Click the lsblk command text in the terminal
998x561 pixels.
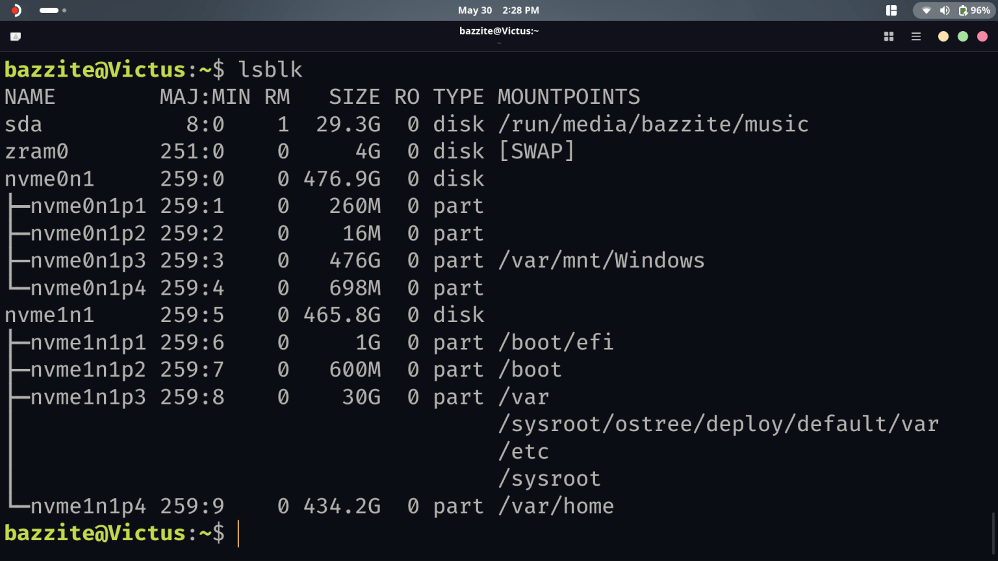pyautogui.click(x=271, y=69)
